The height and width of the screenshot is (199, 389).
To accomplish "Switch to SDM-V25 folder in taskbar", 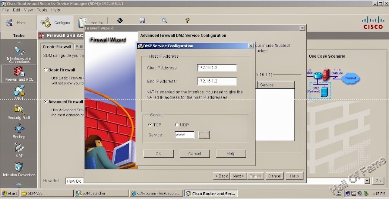I will click(x=47, y=193).
